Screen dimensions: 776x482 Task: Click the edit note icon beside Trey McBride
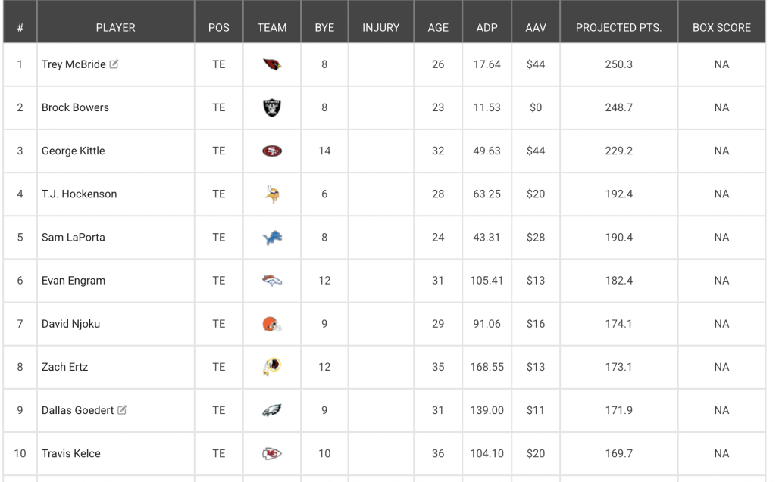tap(114, 64)
